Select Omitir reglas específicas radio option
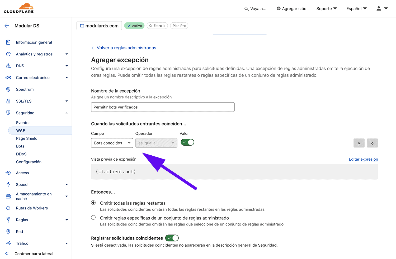 (93, 218)
